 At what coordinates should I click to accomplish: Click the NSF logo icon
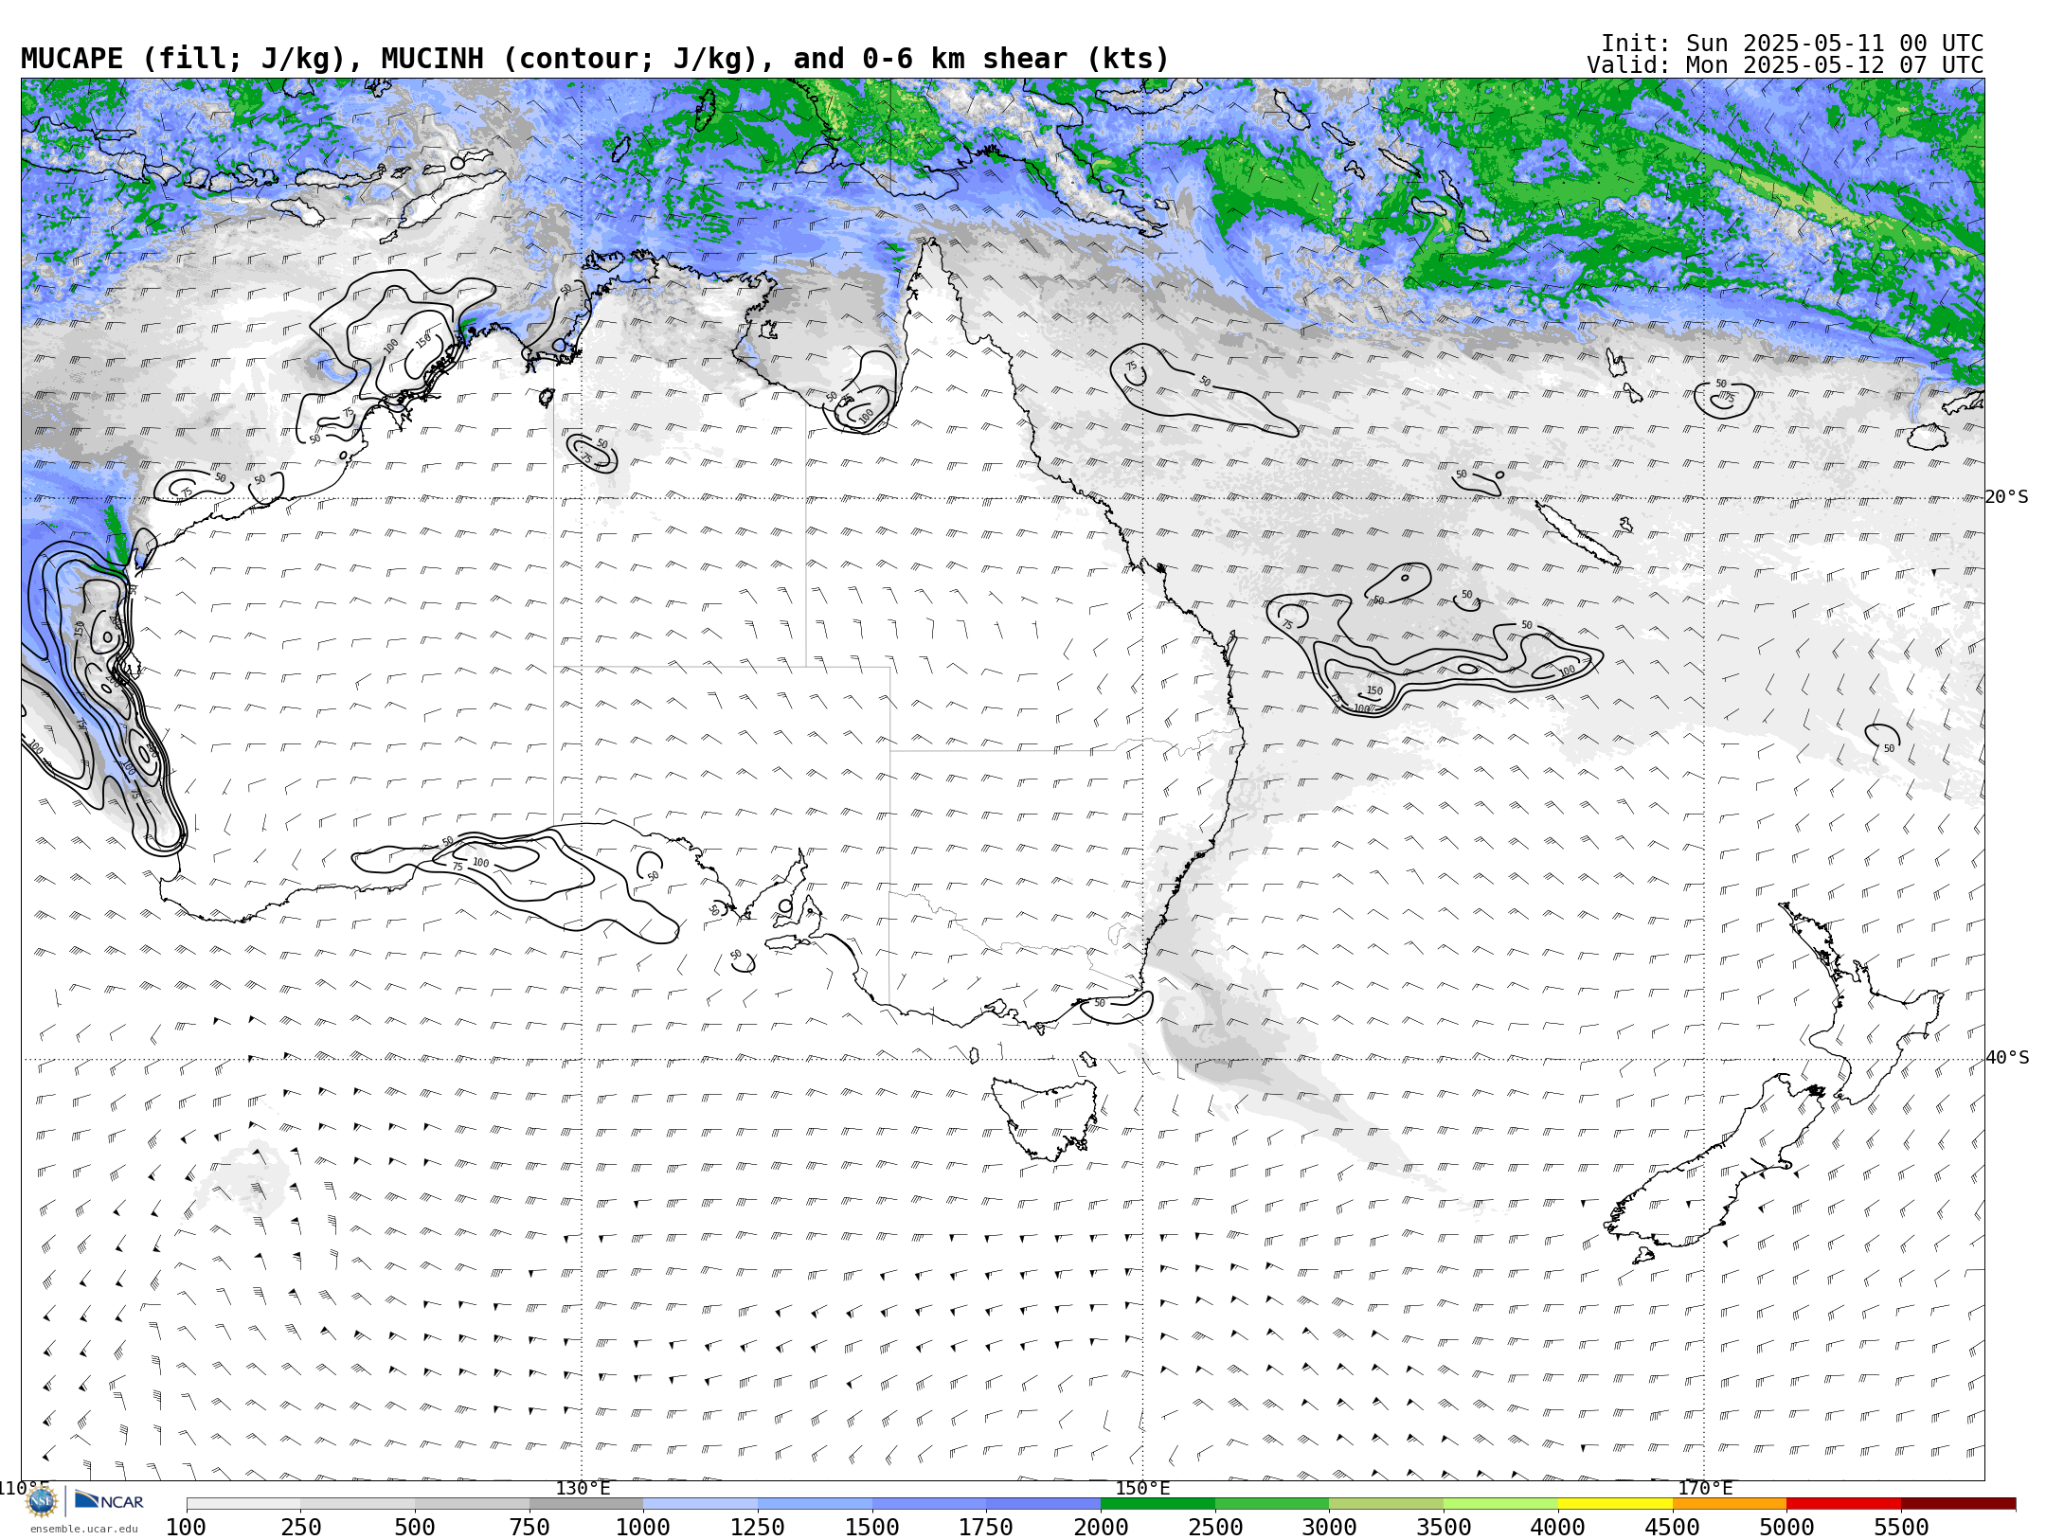(42, 1501)
